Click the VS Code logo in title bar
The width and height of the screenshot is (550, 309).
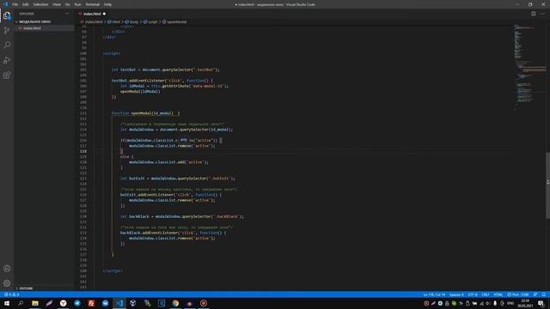(x=6, y=4)
